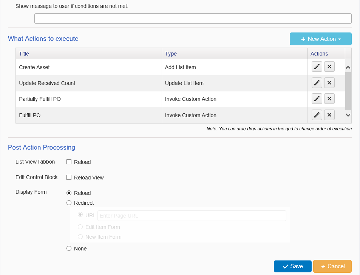This screenshot has height=275, width=360.
Task: Delete the Partially Fulfill PO action
Action: coord(329,99)
